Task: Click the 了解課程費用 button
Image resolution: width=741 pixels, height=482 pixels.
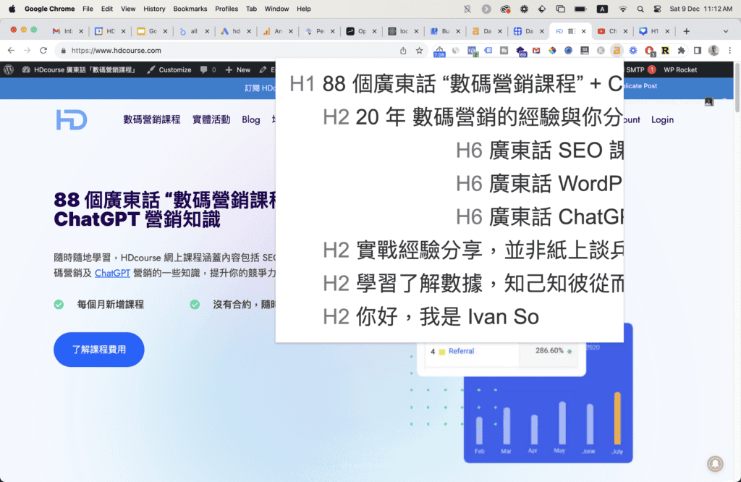Action: click(98, 350)
